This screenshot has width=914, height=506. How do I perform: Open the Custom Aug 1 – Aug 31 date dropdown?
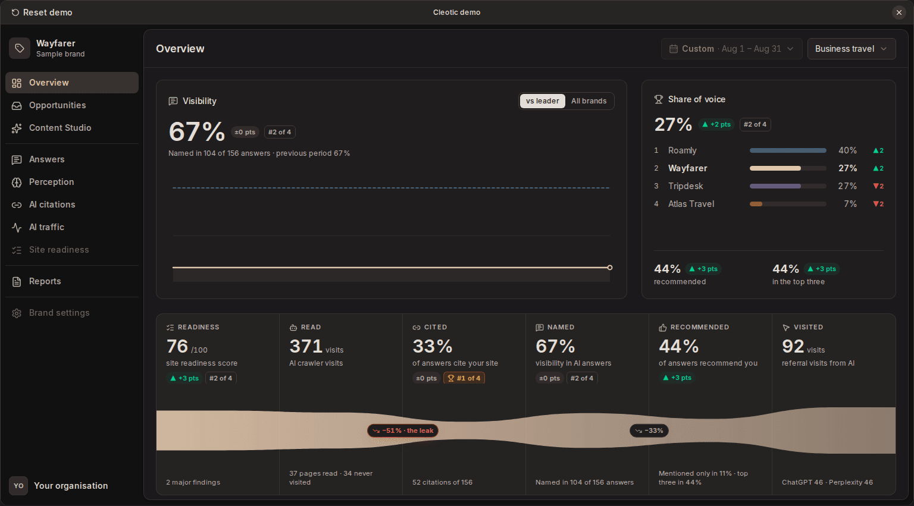click(x=731, y=49)
